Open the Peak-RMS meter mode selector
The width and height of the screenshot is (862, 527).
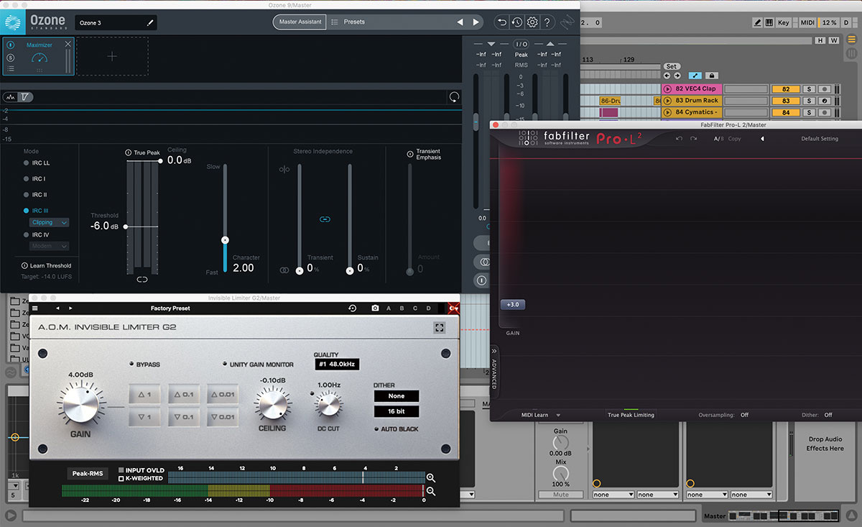pyautogui.click(x=88, y=474)
